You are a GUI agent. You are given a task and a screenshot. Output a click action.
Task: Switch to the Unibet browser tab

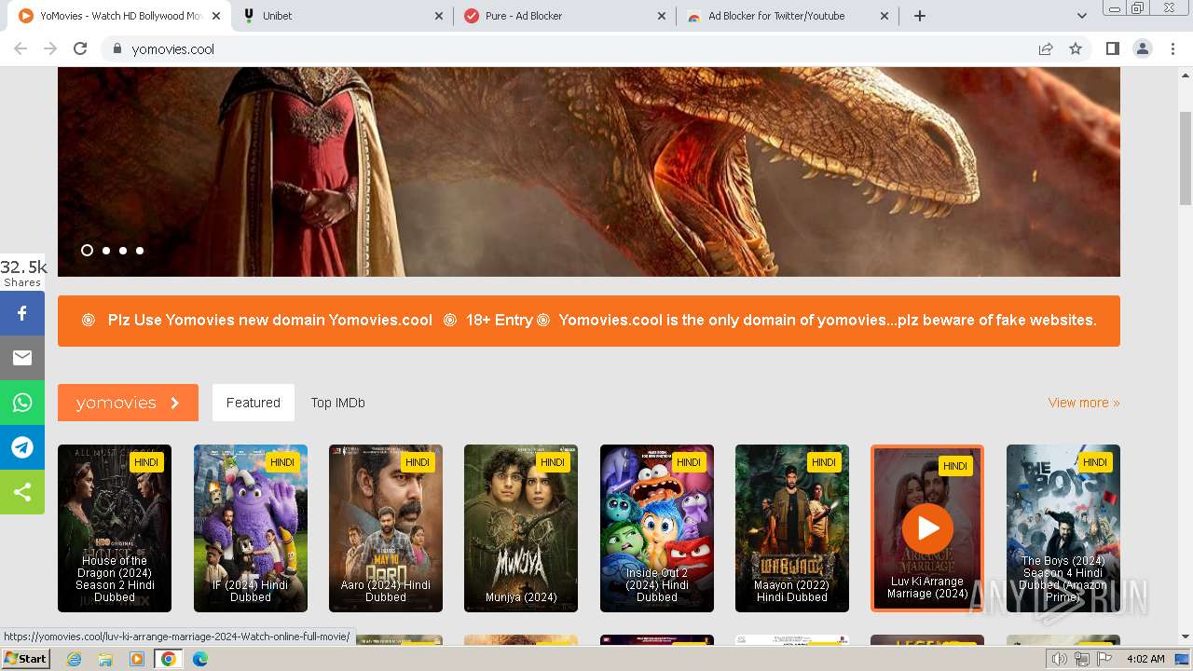coord(341,16)
